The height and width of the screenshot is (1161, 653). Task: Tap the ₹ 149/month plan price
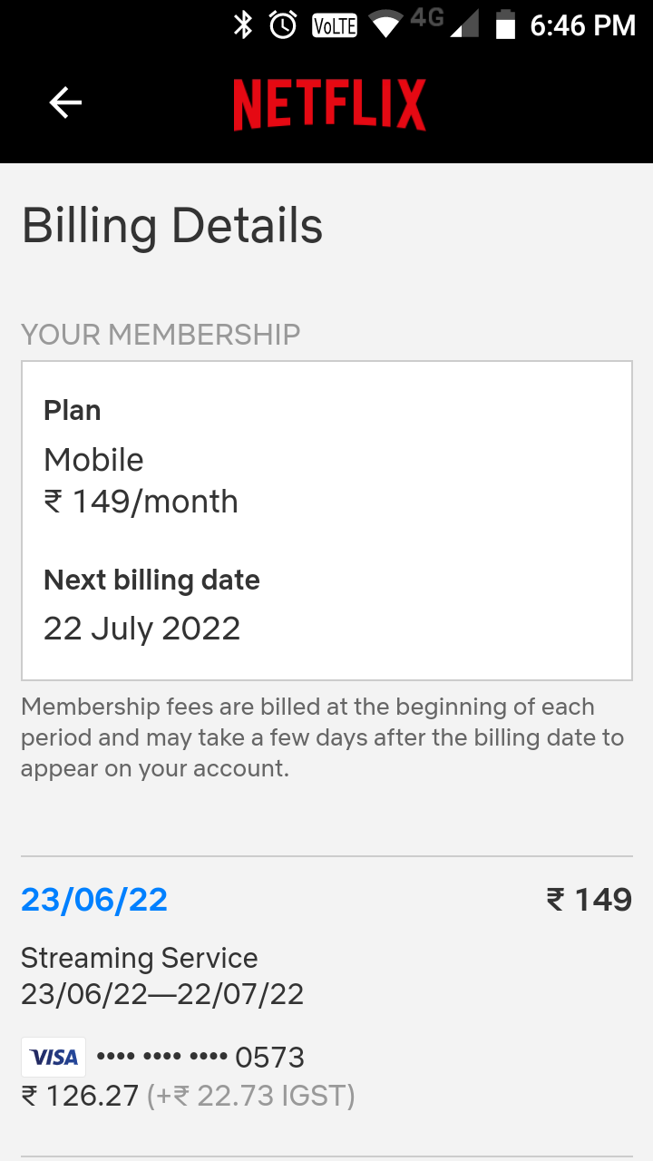point(141,502)
